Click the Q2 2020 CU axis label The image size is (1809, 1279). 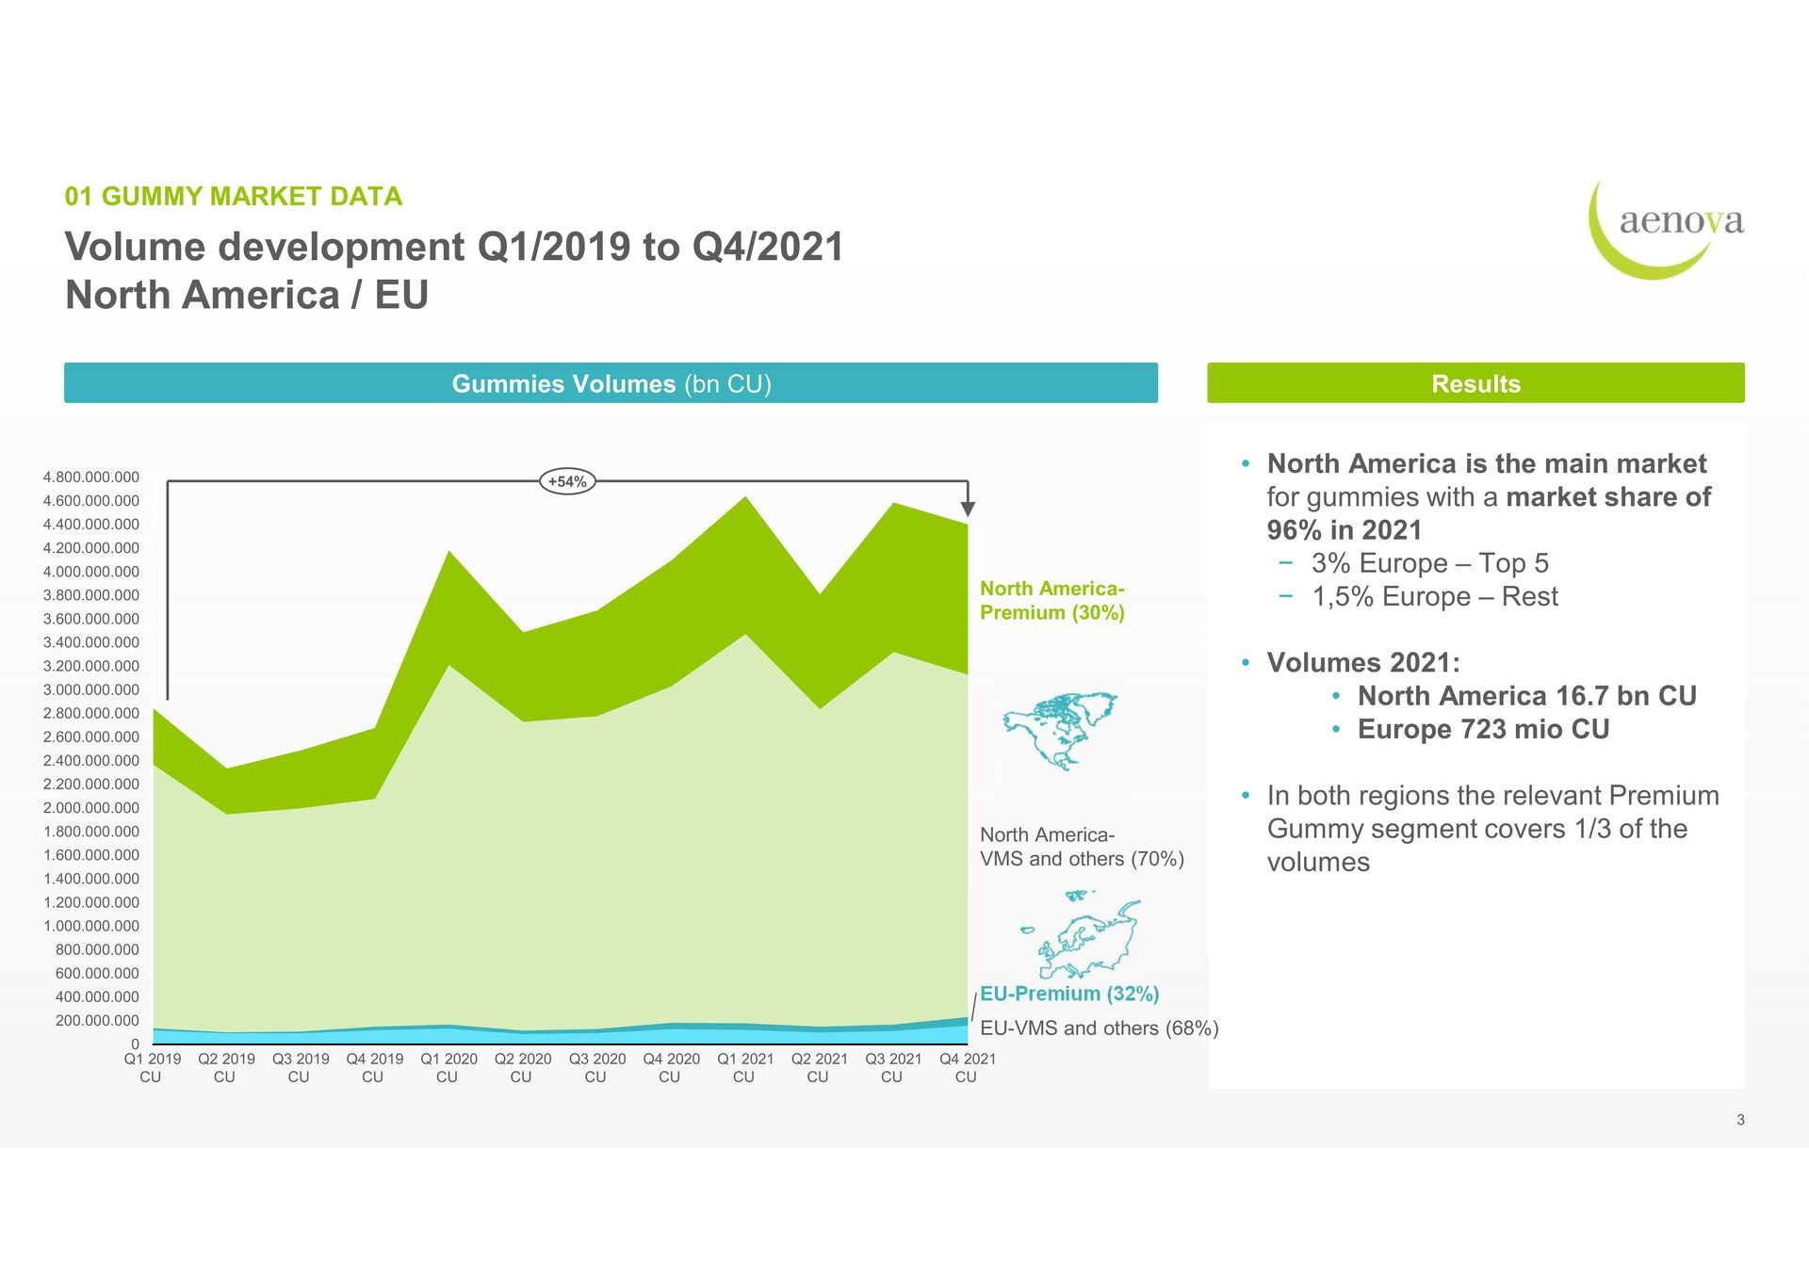pyautogui.click(x=523, y=1068)
